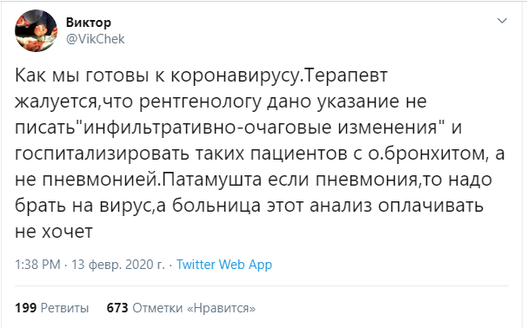Click the 1:38 PM timestamp

(37, 265)
